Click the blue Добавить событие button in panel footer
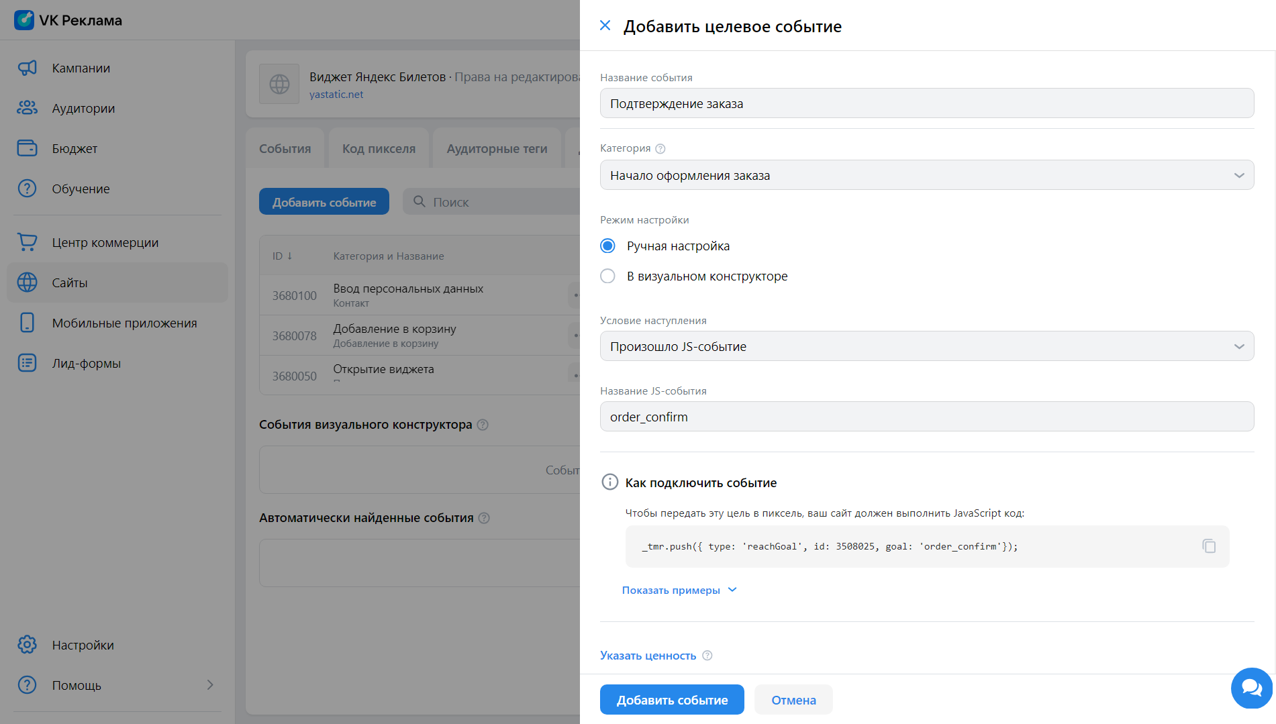The height and width of the screenshot is (724, 1276). point(672,700)
